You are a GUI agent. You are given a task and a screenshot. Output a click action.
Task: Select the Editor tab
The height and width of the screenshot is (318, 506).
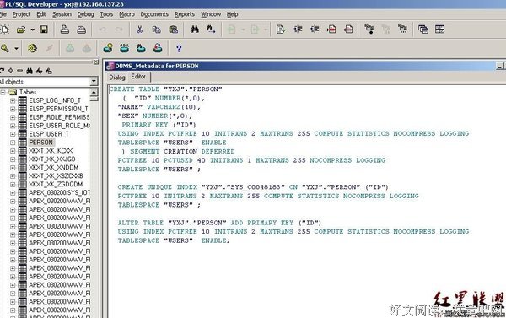138,77
